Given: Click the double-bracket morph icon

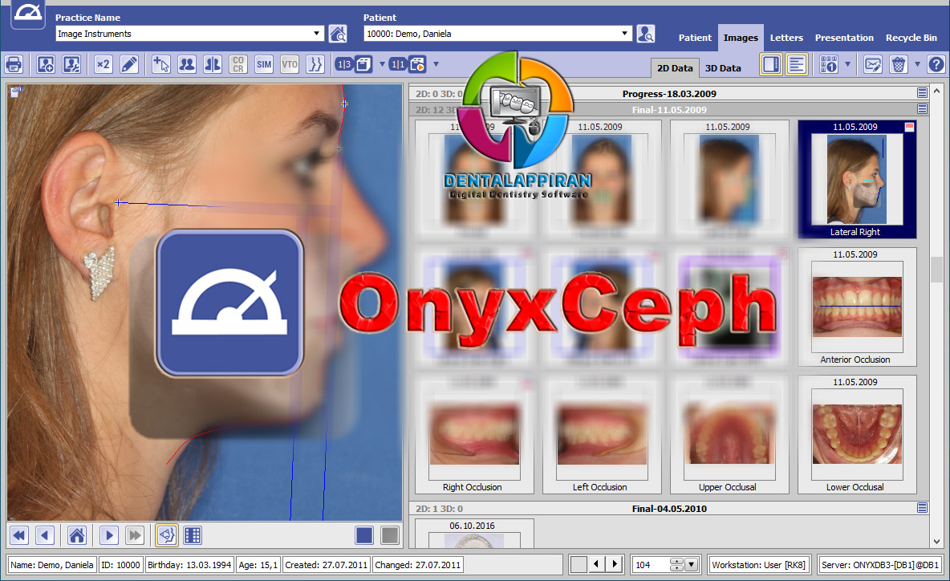Looking at the screenshot, I should [x=315, y=64].
